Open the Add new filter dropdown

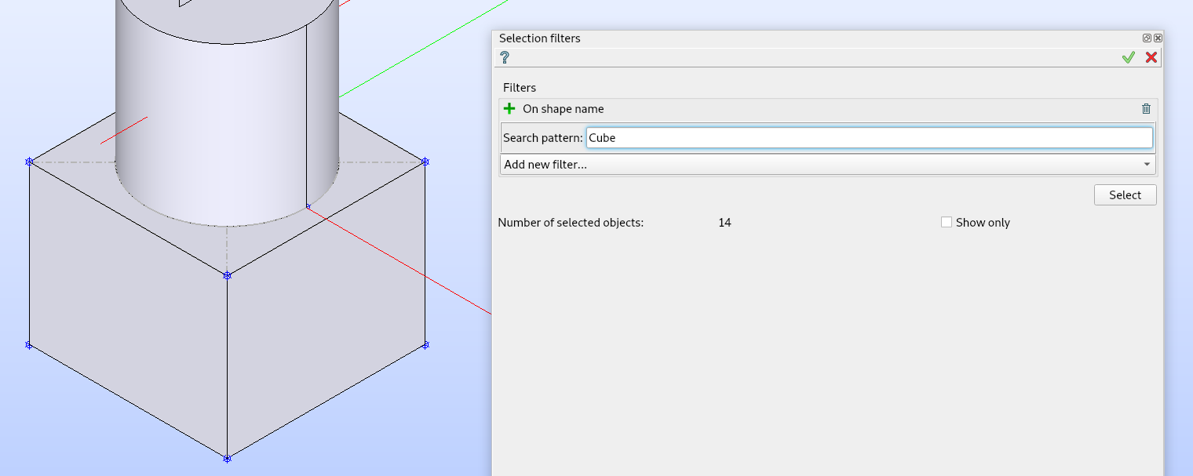827,165
